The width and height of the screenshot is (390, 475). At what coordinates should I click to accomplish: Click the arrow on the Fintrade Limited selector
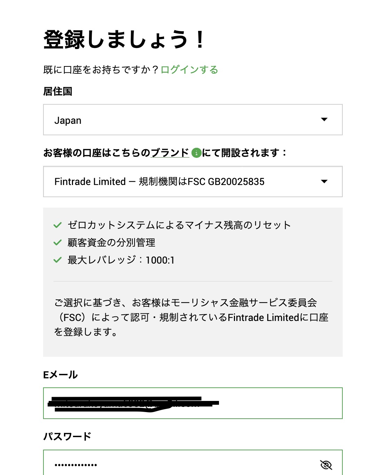pos(324,182)
